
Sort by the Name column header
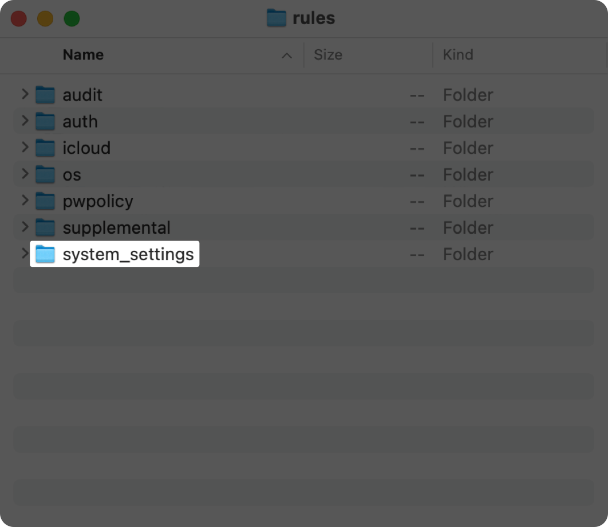point(83,55)
